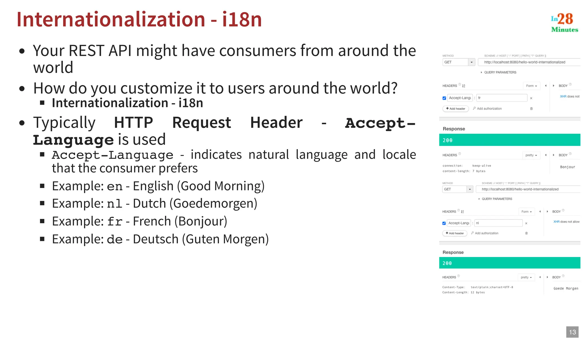Viewport: 587px width, 342px height.
Task: Click the In28Minutes logo
Action: pos(564,23)
